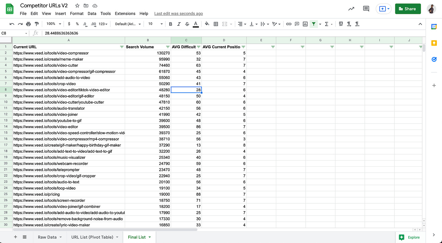Insert a chart icon
Screen dimensions: 442x243
tap(305, 24)
